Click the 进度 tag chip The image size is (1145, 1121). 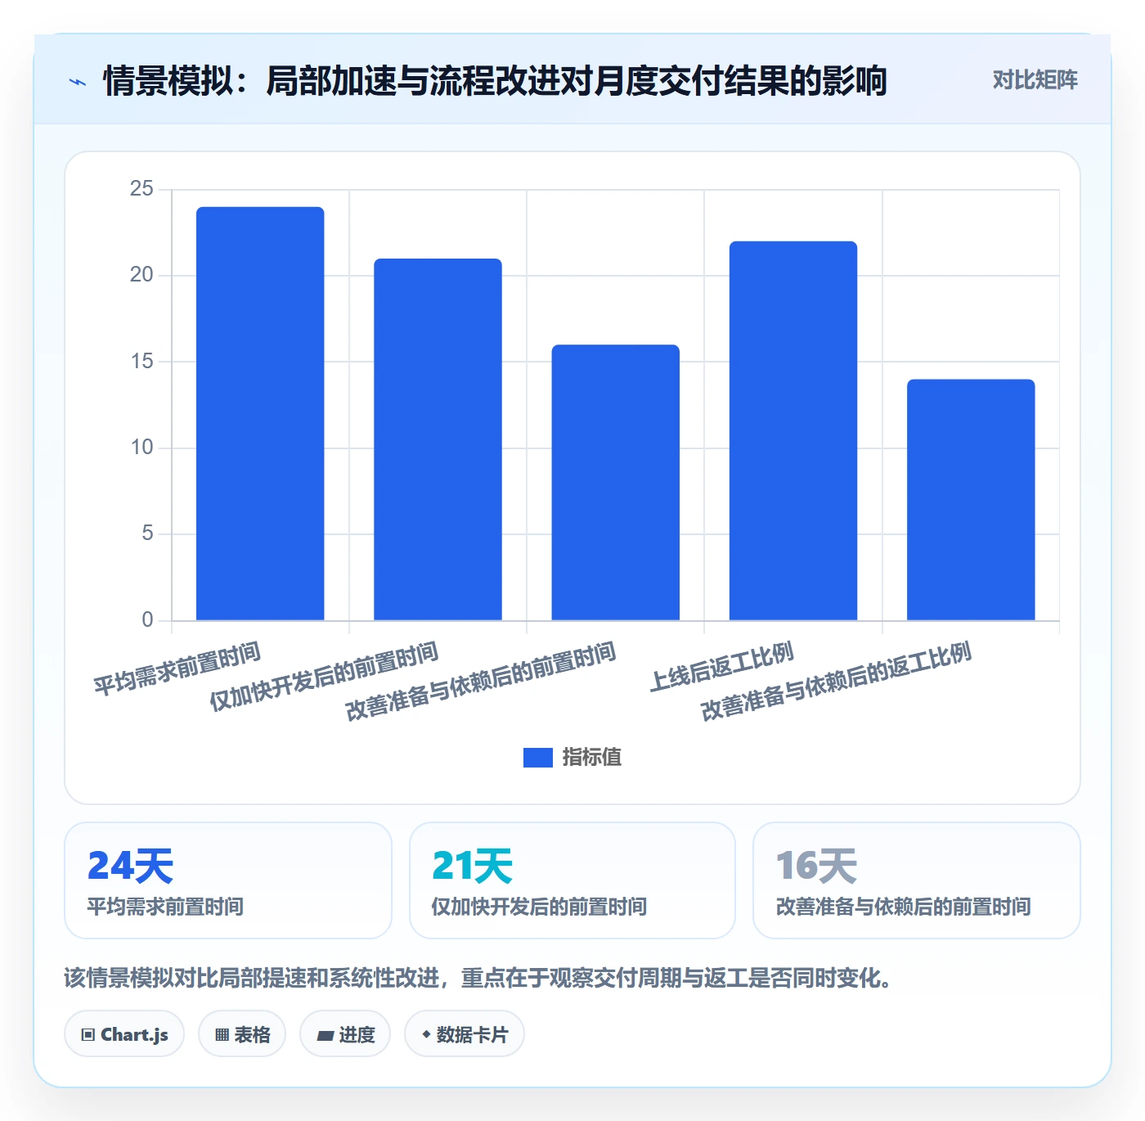pyautogui.click(x=345, y=1034)
